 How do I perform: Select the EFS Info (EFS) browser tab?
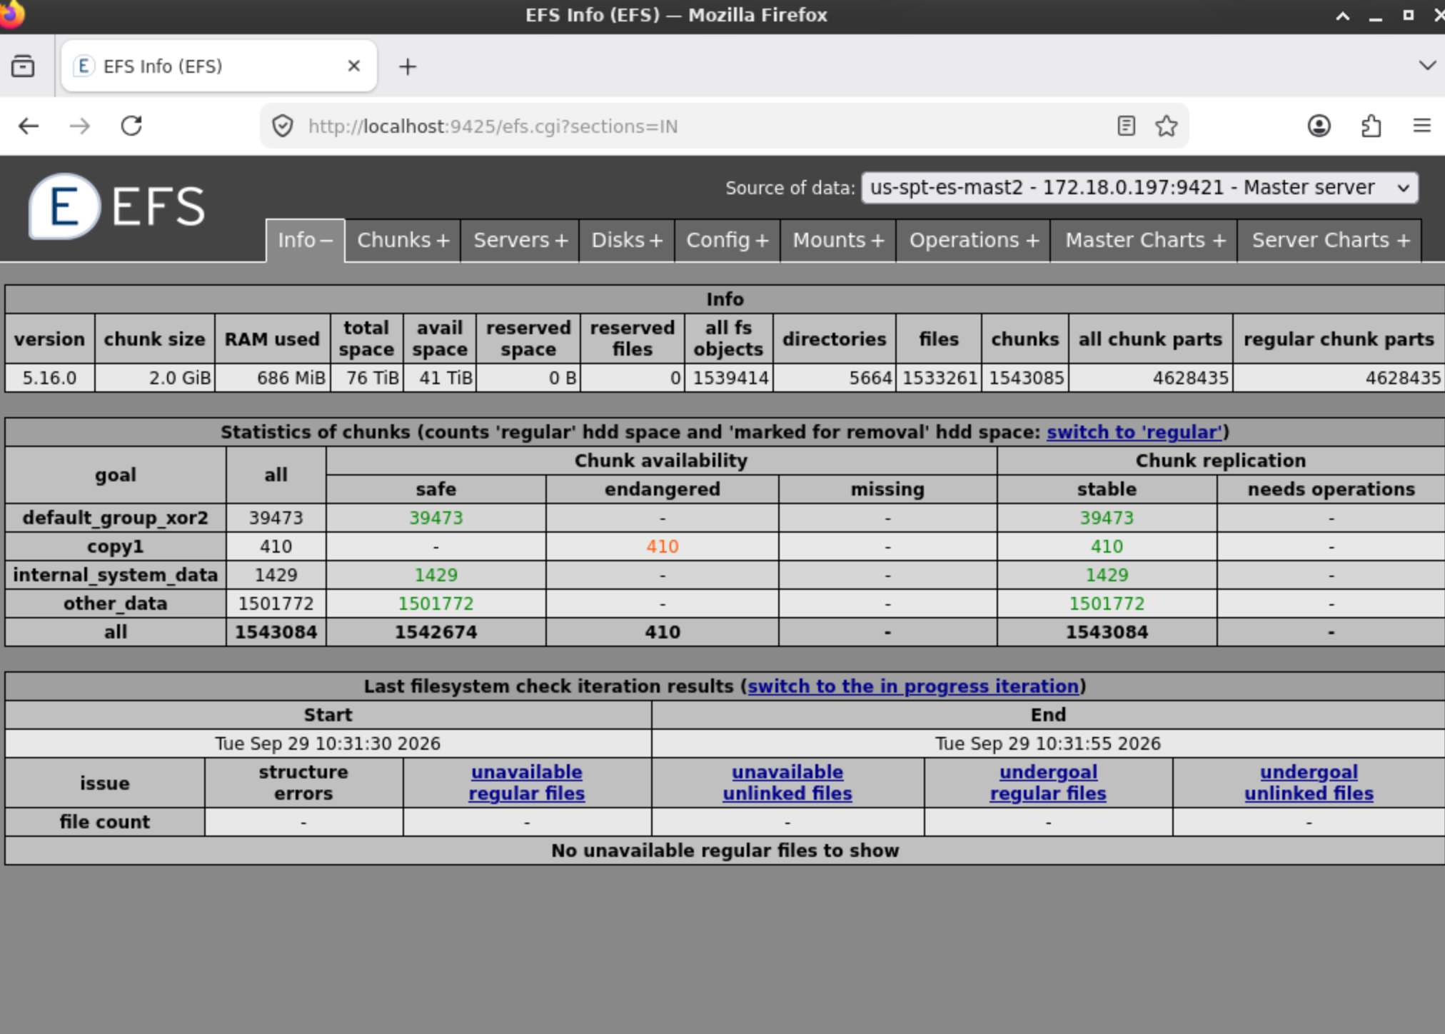point(219,66)
